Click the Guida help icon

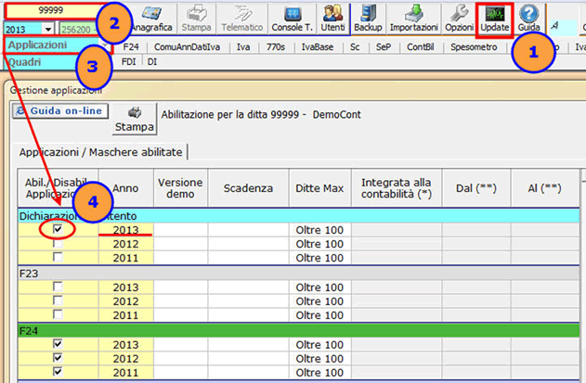(x=529, y=18)
